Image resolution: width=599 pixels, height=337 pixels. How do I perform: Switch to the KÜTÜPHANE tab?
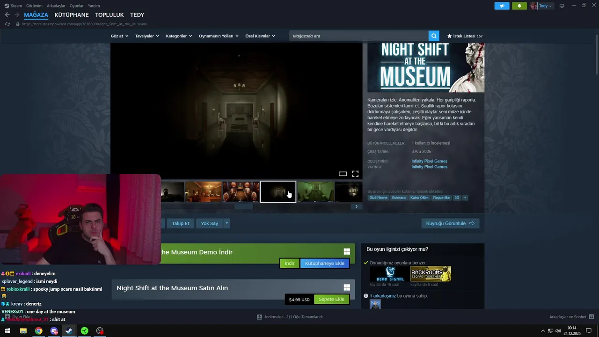(72, 15)
